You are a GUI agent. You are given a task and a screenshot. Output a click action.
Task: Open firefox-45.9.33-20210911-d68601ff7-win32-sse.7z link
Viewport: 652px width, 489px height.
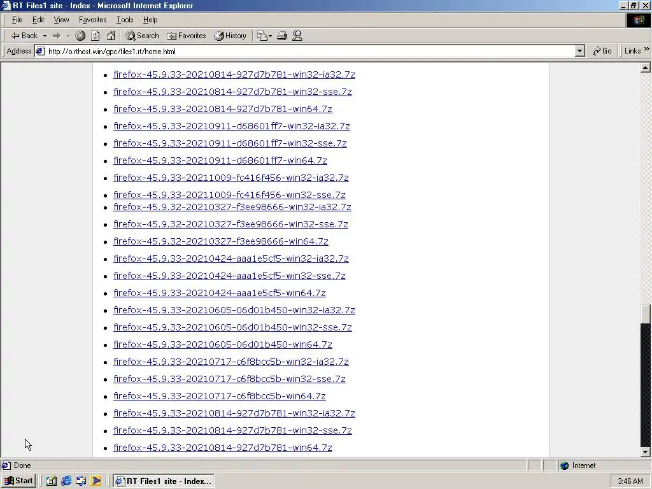coord(230,143)
